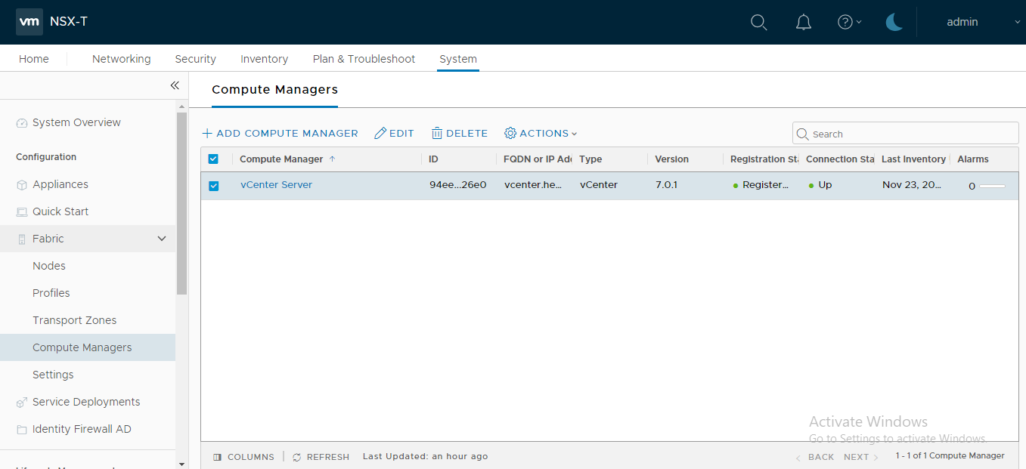Click the Alarms column header
This screenshot has width=1026, height=469.
(972, 159)
